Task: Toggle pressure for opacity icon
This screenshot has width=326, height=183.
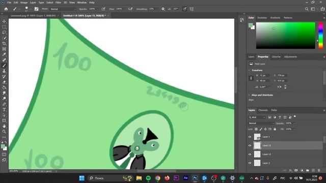Action: click(103, 9)
